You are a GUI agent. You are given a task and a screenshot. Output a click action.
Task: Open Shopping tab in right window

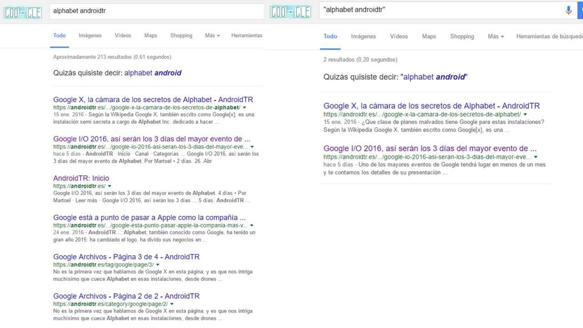(x=462, y=36)
